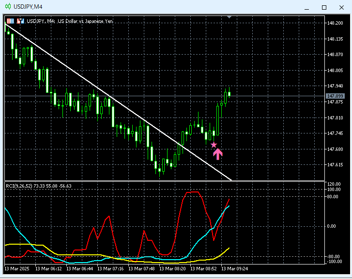Click price scale value 148.200
The width and height of the screenshot is (352, 279).
(335, 23)
